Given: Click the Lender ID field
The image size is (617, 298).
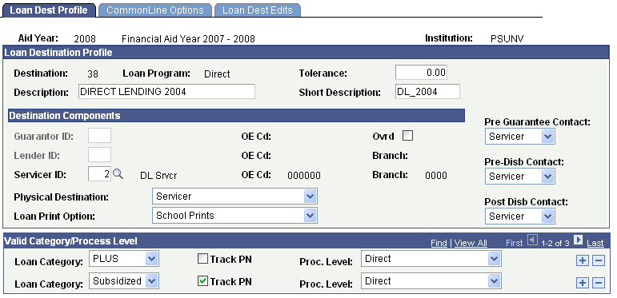Looking at the screenshot, I should (x=99, y=155).
